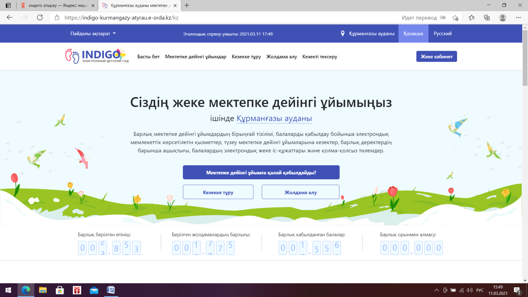This screenshot has width=528, height=297.
Task: Click the browser profile avatar icon
Action: pyautogui.click(x=503, y=17)
